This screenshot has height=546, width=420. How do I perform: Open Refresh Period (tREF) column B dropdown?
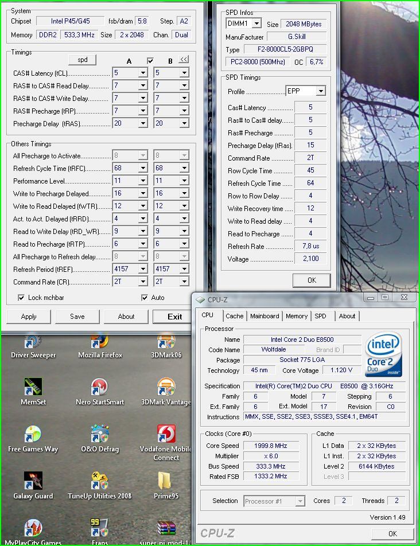184,269
